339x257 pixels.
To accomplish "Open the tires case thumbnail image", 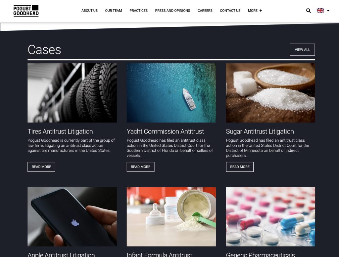I will click(72, 93).
